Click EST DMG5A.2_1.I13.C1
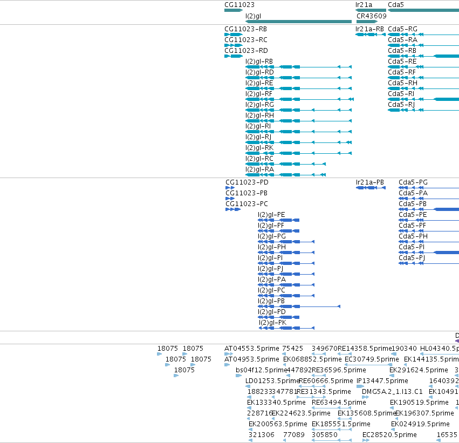 click(x=365, y=397)
